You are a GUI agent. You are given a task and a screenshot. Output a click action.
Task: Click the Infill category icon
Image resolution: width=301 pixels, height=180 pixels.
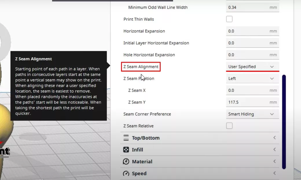click(126, 150)
